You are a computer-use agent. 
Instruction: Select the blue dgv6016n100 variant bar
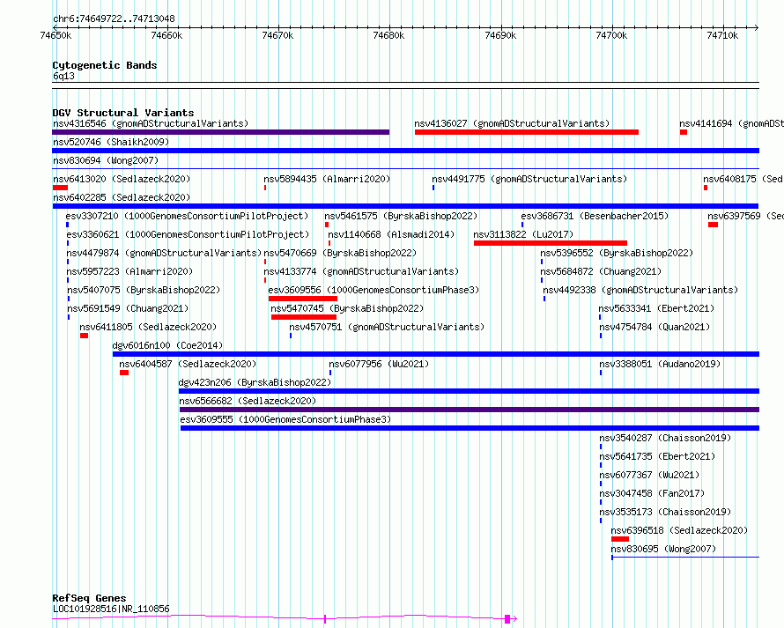click(x=436, y=354)
